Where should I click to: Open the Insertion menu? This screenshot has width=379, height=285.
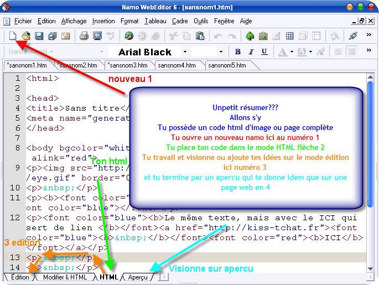(103, 21)
